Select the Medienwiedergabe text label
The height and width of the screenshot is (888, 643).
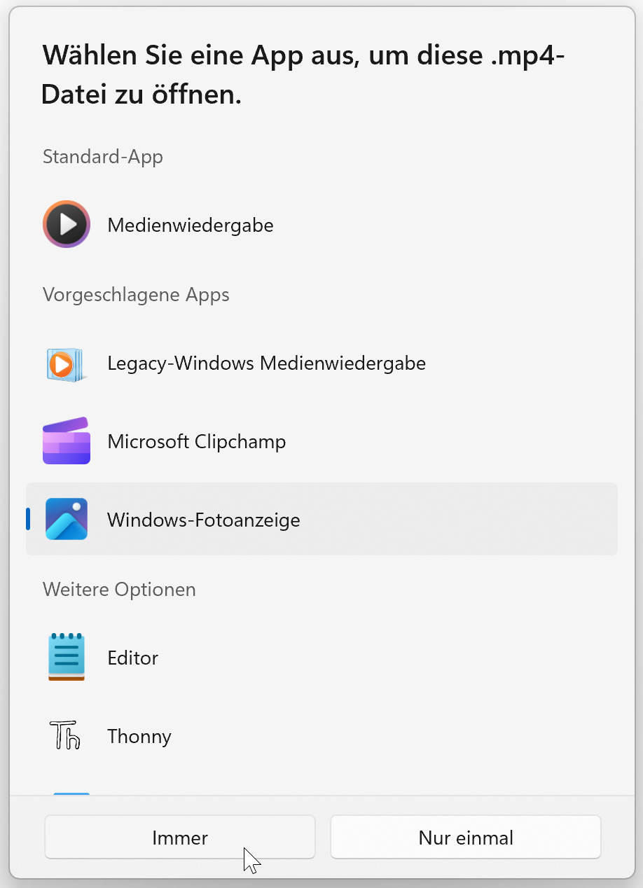[190, 226]
